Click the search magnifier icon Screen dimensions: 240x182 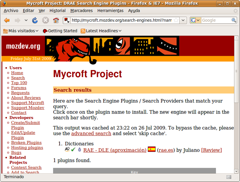tap(233, 20)
